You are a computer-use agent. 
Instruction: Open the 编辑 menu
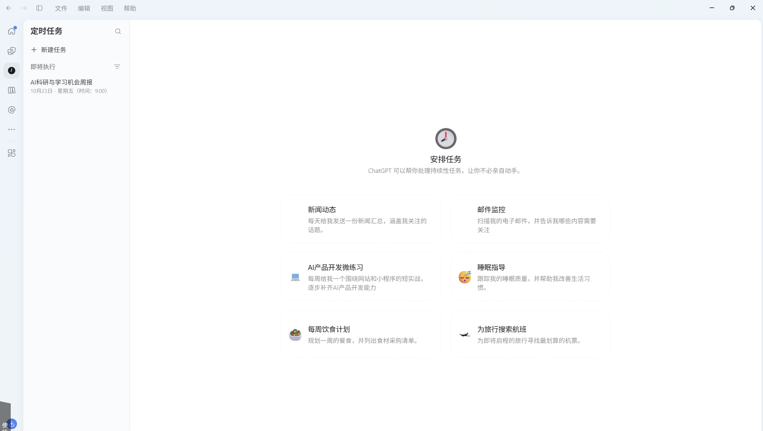coord(84,8)
